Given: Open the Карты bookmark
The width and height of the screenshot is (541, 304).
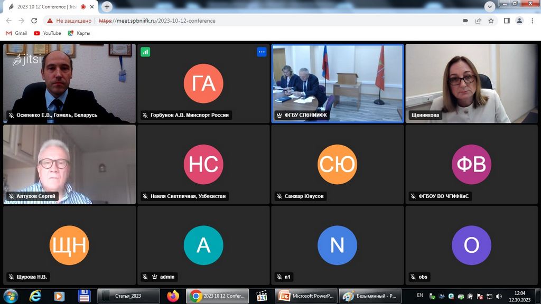Looking at the screenshot, I should 79,33.
